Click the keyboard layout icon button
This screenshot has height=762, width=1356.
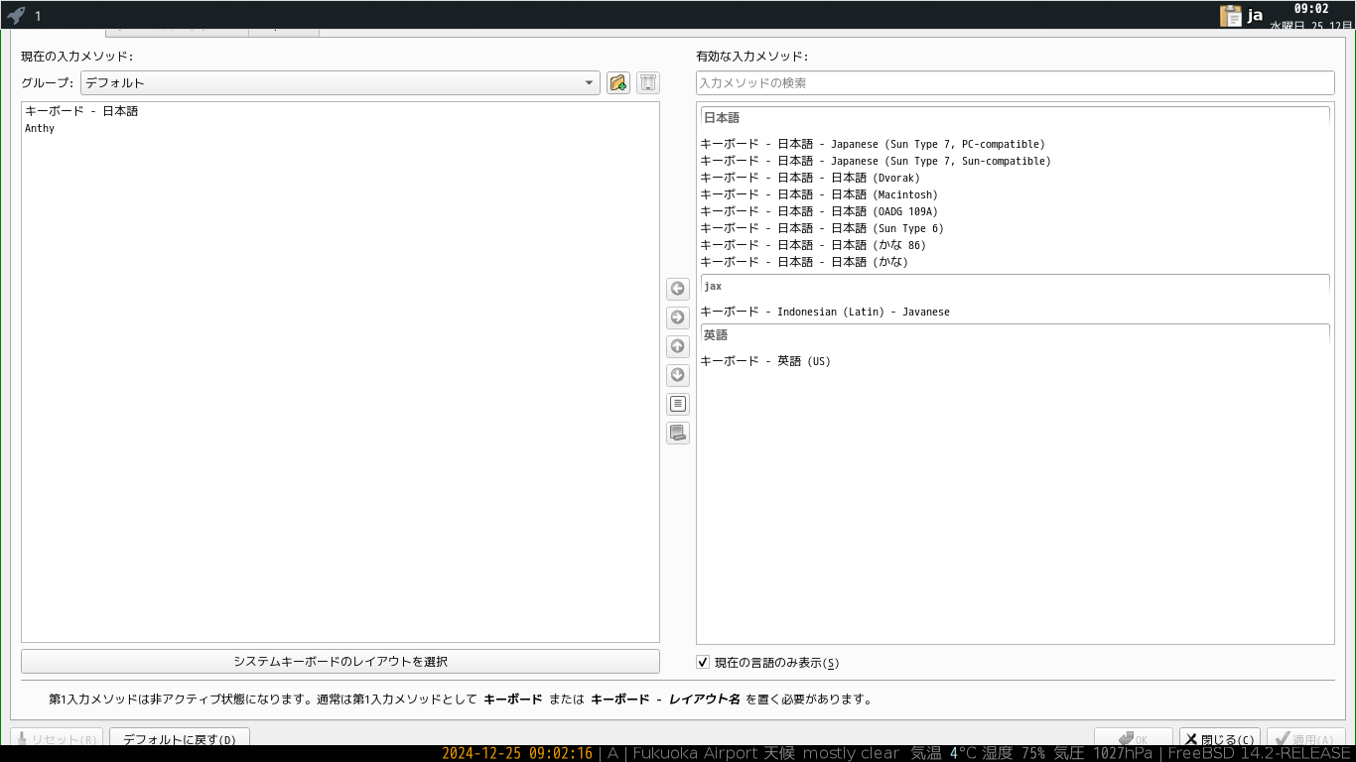click(678, 433)
